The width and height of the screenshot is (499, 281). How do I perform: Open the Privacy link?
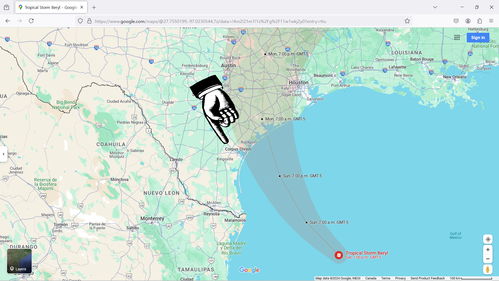pyautogui.click(x=400, y=278)
